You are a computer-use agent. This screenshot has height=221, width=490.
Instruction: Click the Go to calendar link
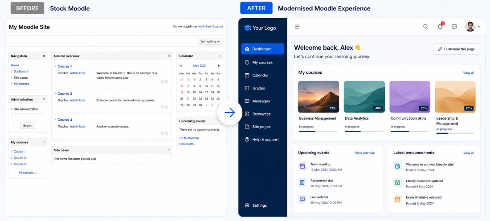[x=190, y=138]
